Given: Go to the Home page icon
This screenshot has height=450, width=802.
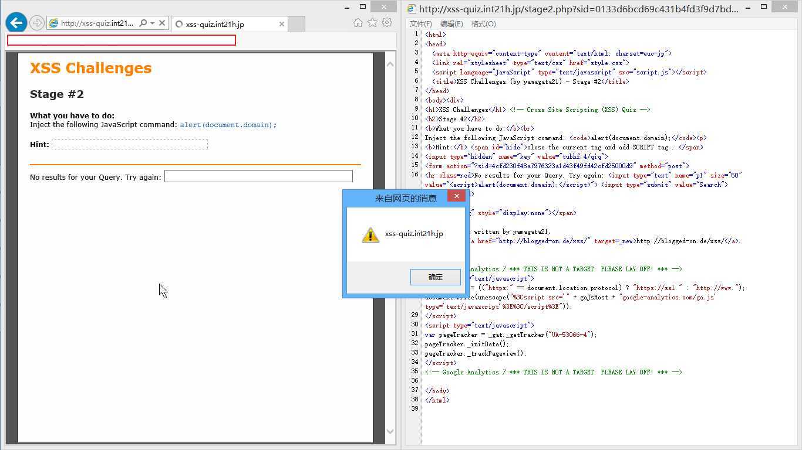Looking at the screenshot, I should coord(358,23).
